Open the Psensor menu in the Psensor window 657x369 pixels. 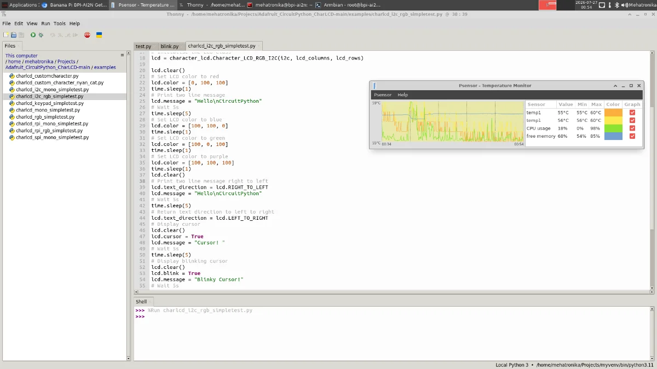click(x=383, y=95)
